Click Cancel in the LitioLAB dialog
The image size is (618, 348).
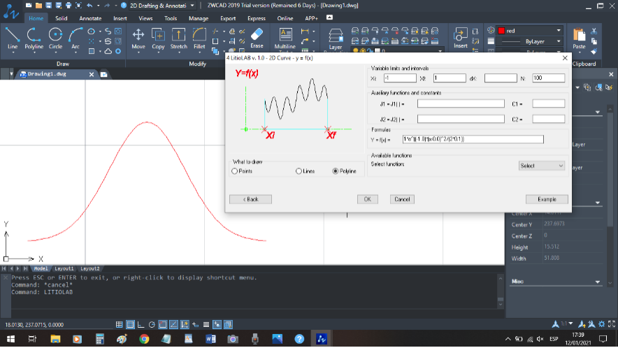402,199
